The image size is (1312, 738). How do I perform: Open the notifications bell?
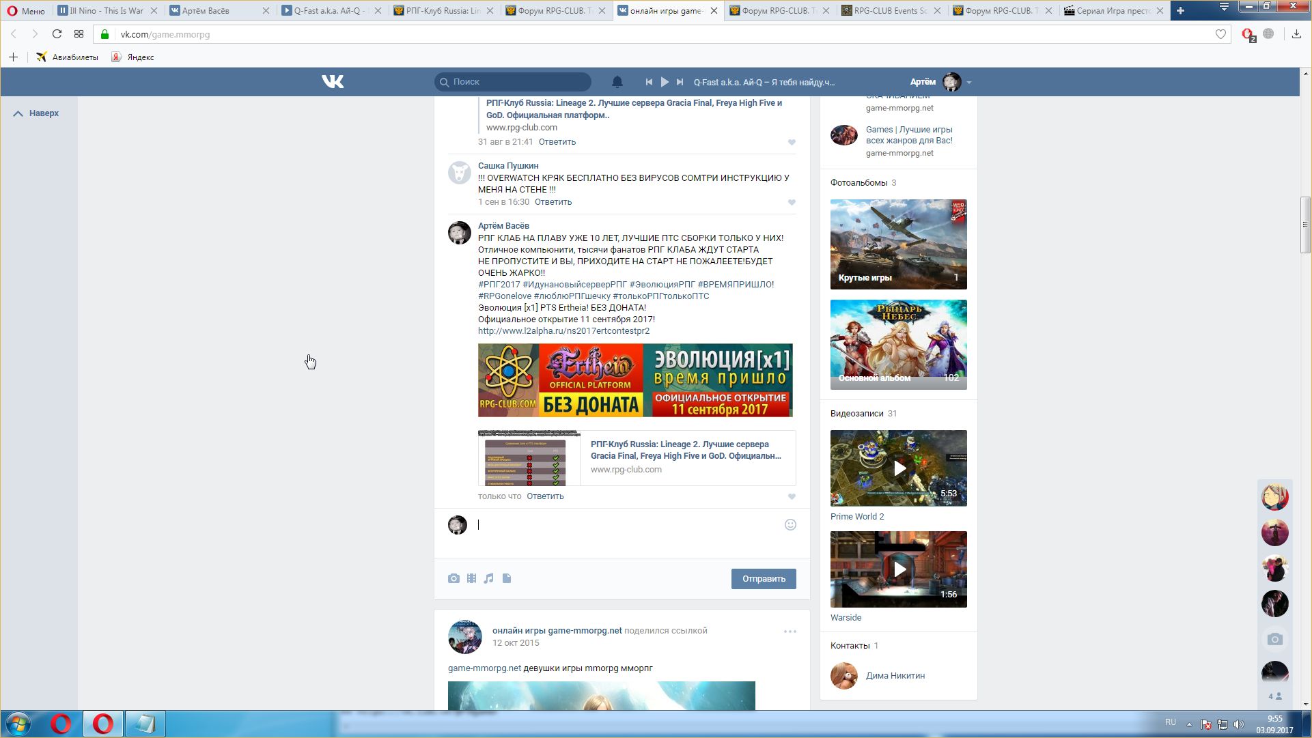click(x=617, y=82)
